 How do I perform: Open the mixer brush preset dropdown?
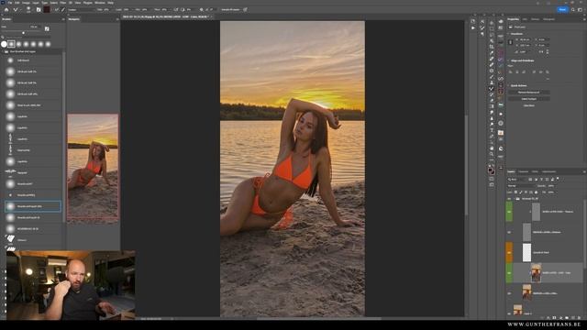click(82, 10)
